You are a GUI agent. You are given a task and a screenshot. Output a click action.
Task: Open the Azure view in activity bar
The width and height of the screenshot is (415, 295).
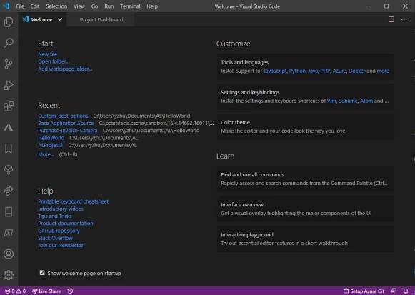point(9,128)
